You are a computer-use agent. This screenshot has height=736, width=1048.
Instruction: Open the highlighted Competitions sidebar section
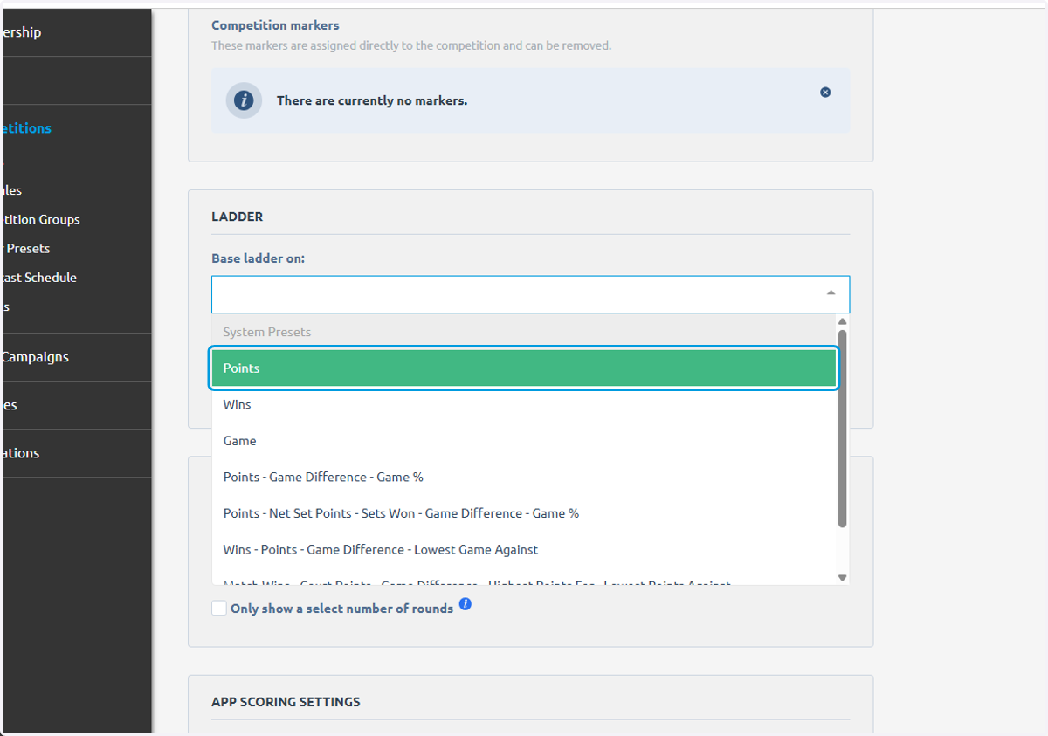[x=26, y=128]
